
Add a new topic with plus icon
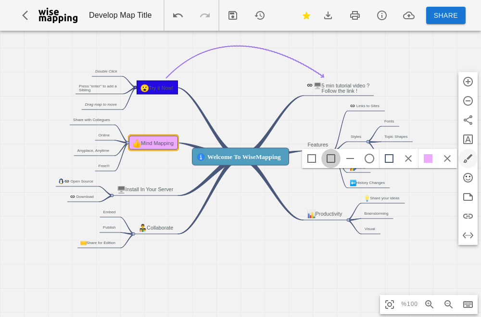point(468,82)
